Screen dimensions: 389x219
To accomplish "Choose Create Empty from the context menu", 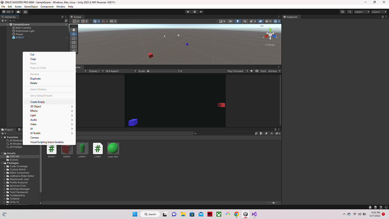I will tap(38, 102).
